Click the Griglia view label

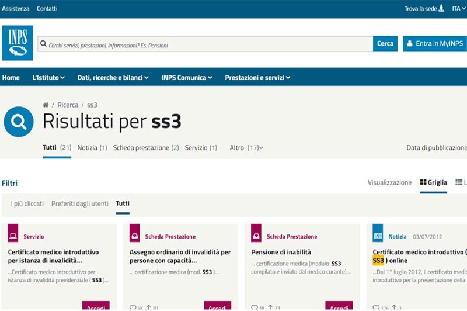coord(437,182)
